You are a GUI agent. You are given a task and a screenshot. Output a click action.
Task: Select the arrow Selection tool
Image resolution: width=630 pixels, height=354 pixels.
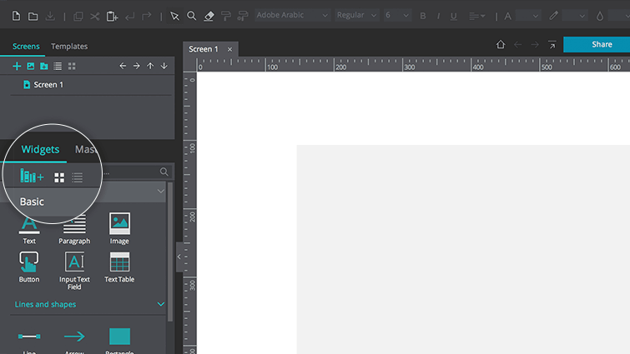click(x=174, y=17)
